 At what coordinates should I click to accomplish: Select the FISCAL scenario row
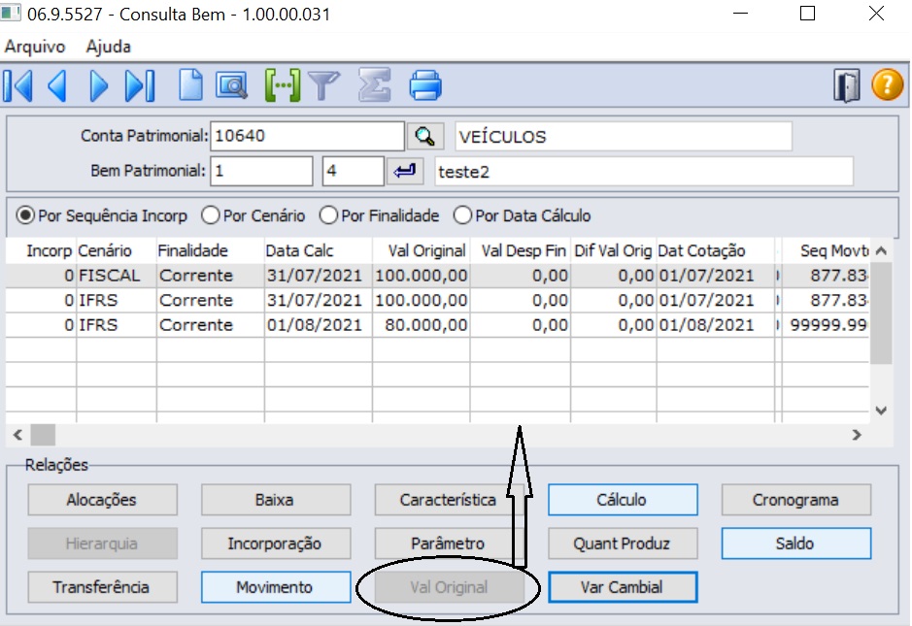pos(437,276)
